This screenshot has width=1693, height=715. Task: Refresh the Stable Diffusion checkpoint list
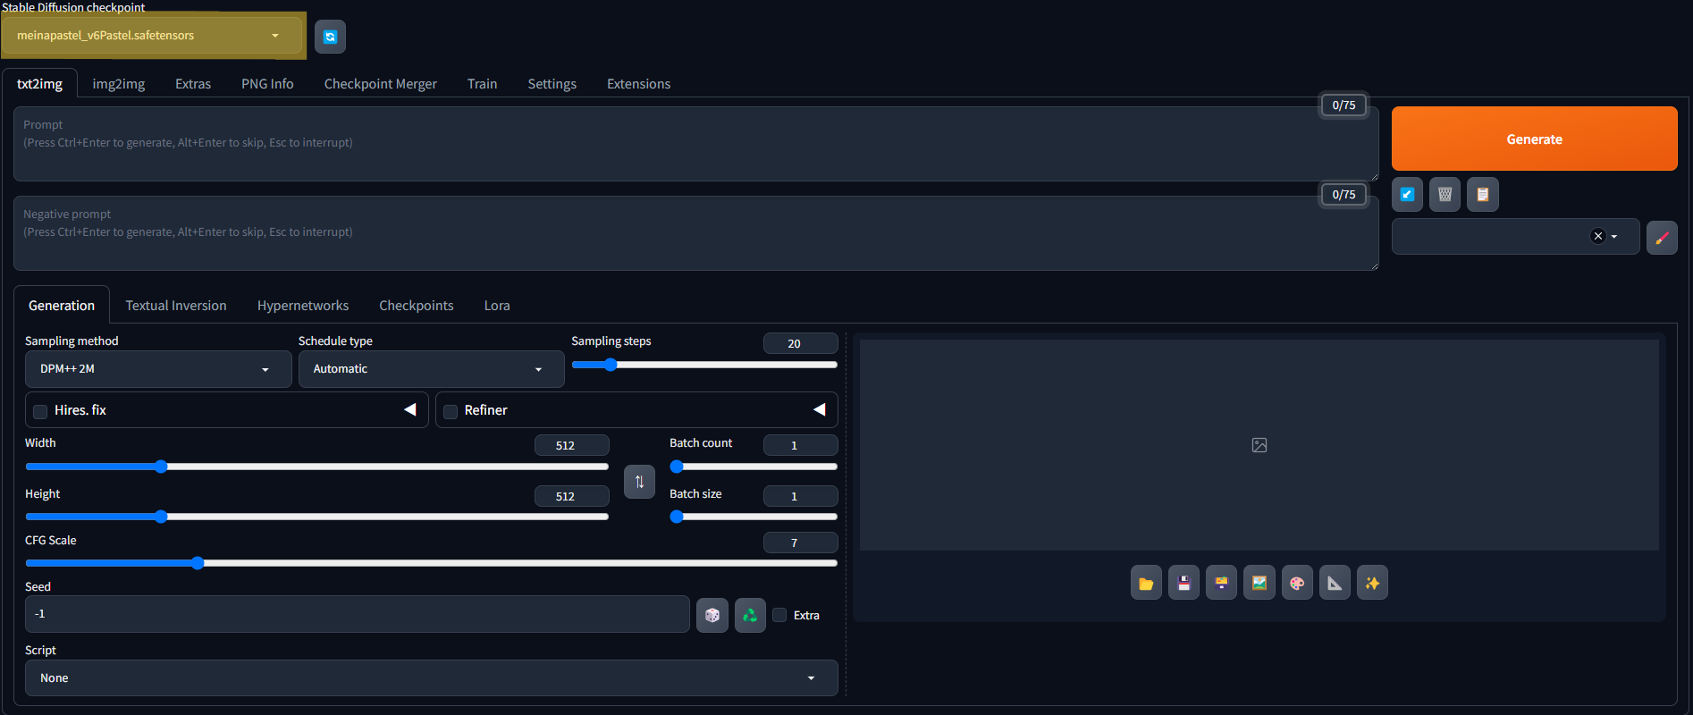click(330, 37)
